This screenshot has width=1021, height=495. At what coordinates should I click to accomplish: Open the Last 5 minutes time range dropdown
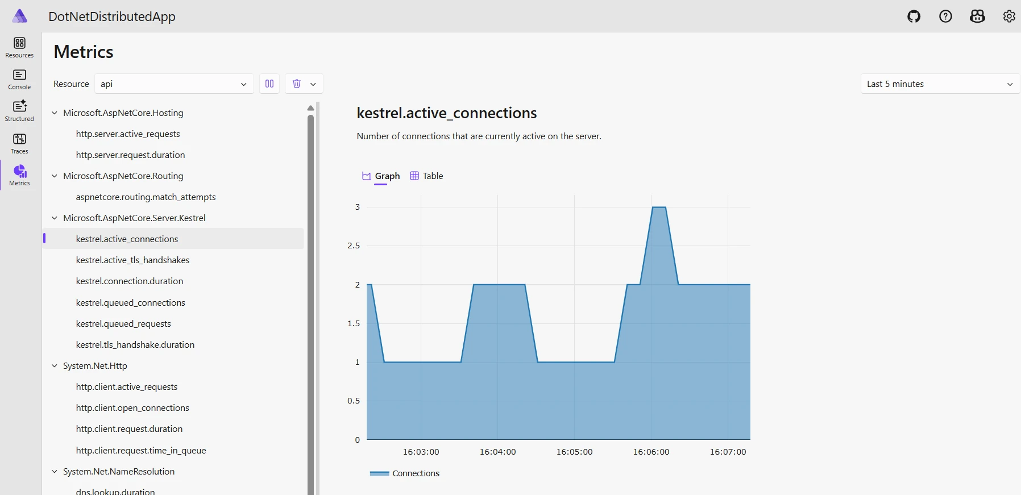click(x=940, y=84)
